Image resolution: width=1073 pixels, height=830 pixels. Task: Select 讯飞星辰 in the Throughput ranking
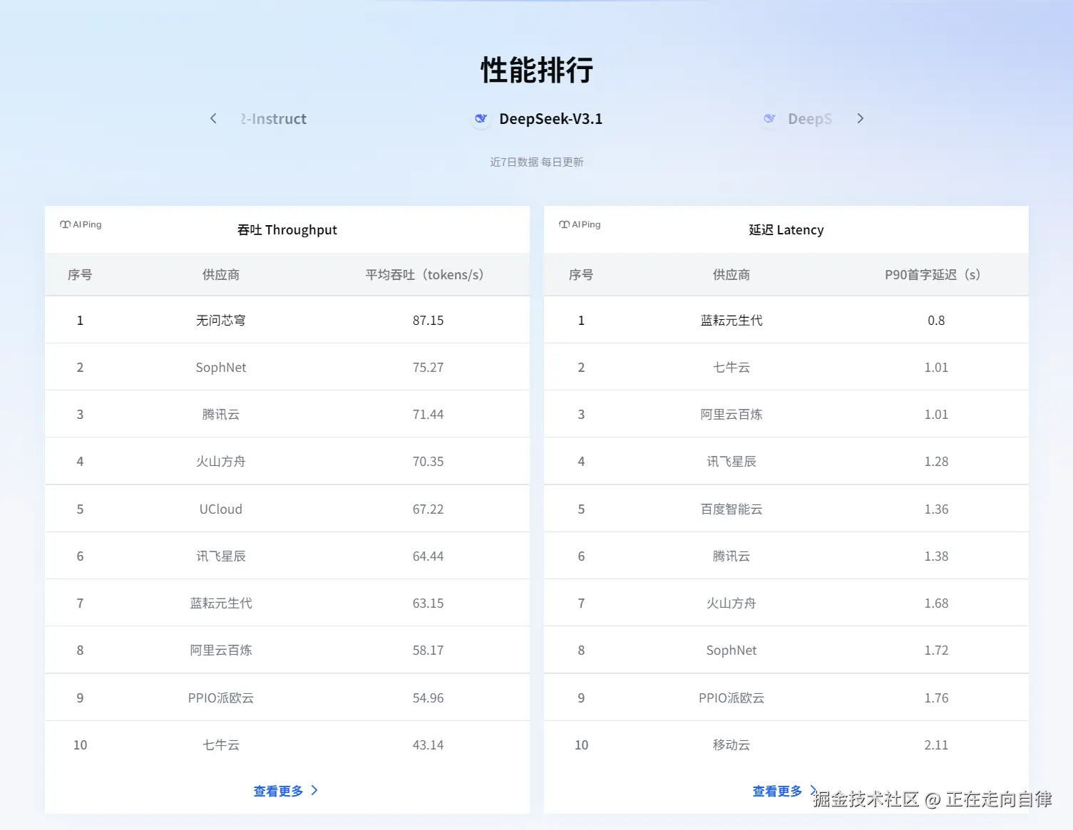tap(221, 556)
